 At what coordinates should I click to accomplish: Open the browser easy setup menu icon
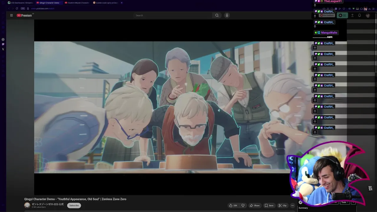[373, 9]
